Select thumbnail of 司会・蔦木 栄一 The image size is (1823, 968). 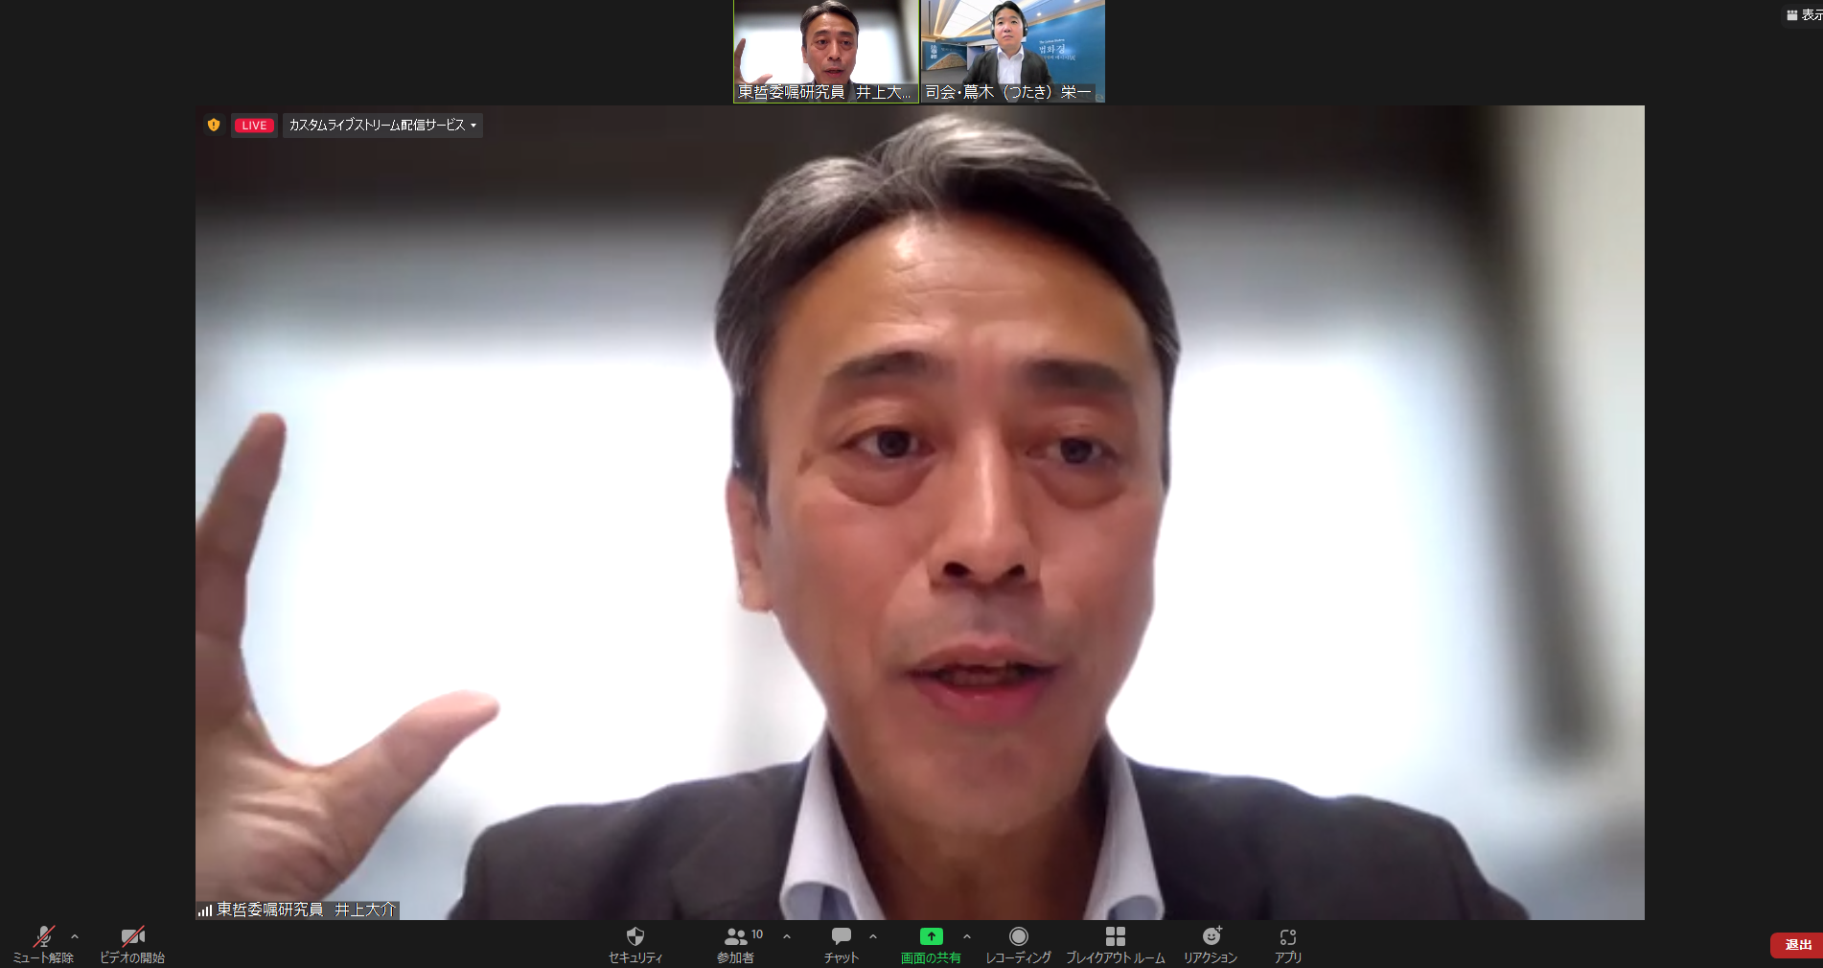click(x=1013, y=51)
